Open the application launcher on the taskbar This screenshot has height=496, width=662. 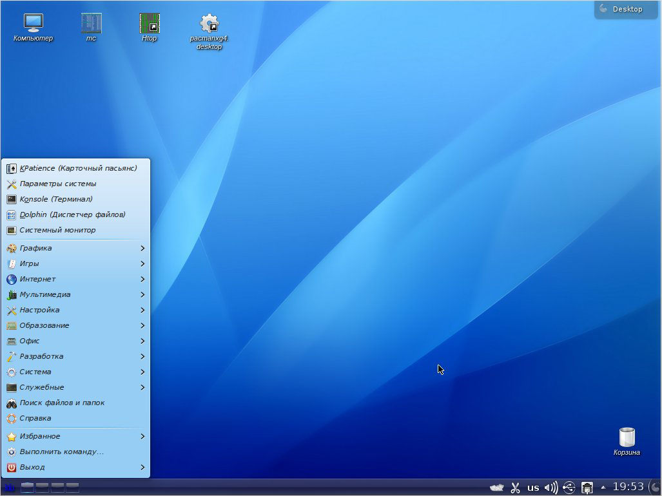9,488
